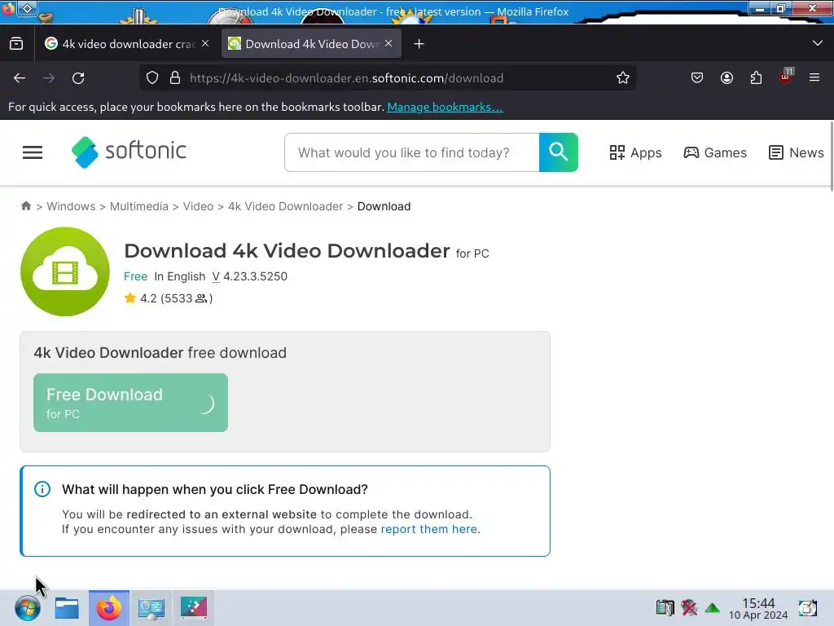Click Free Download for PC button

pyautogui.click(x=130, y=403)
